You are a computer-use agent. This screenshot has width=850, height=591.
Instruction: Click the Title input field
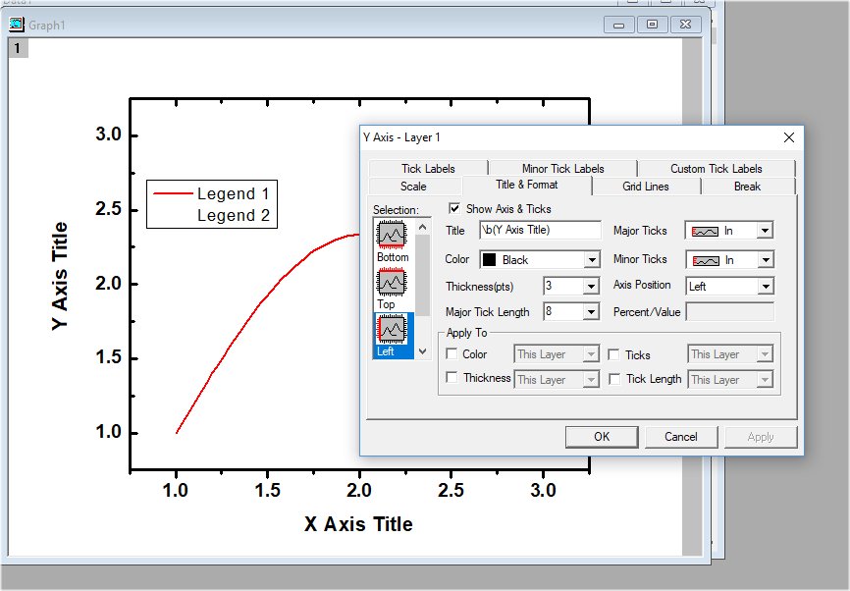coord(540,230)
